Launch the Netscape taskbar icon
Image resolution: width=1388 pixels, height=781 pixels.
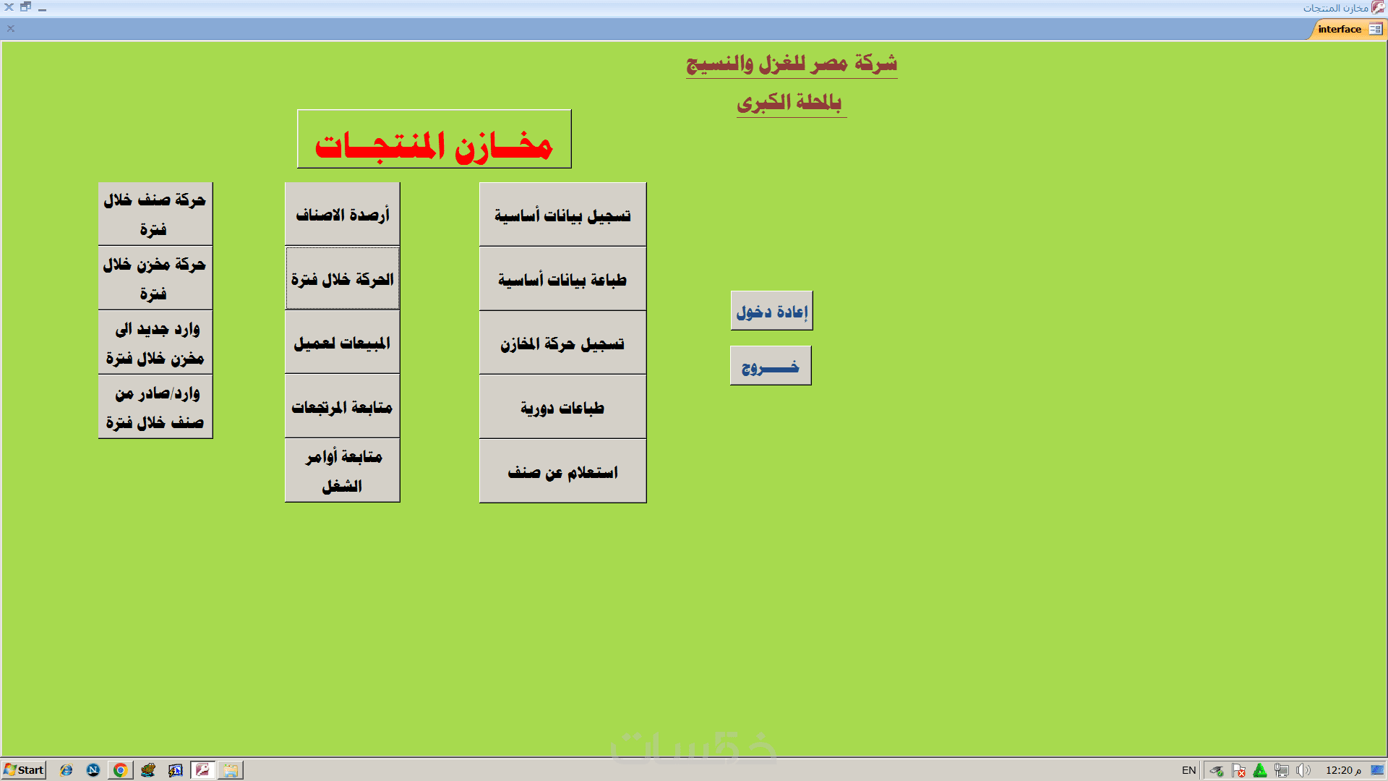(x=93, y=770)
